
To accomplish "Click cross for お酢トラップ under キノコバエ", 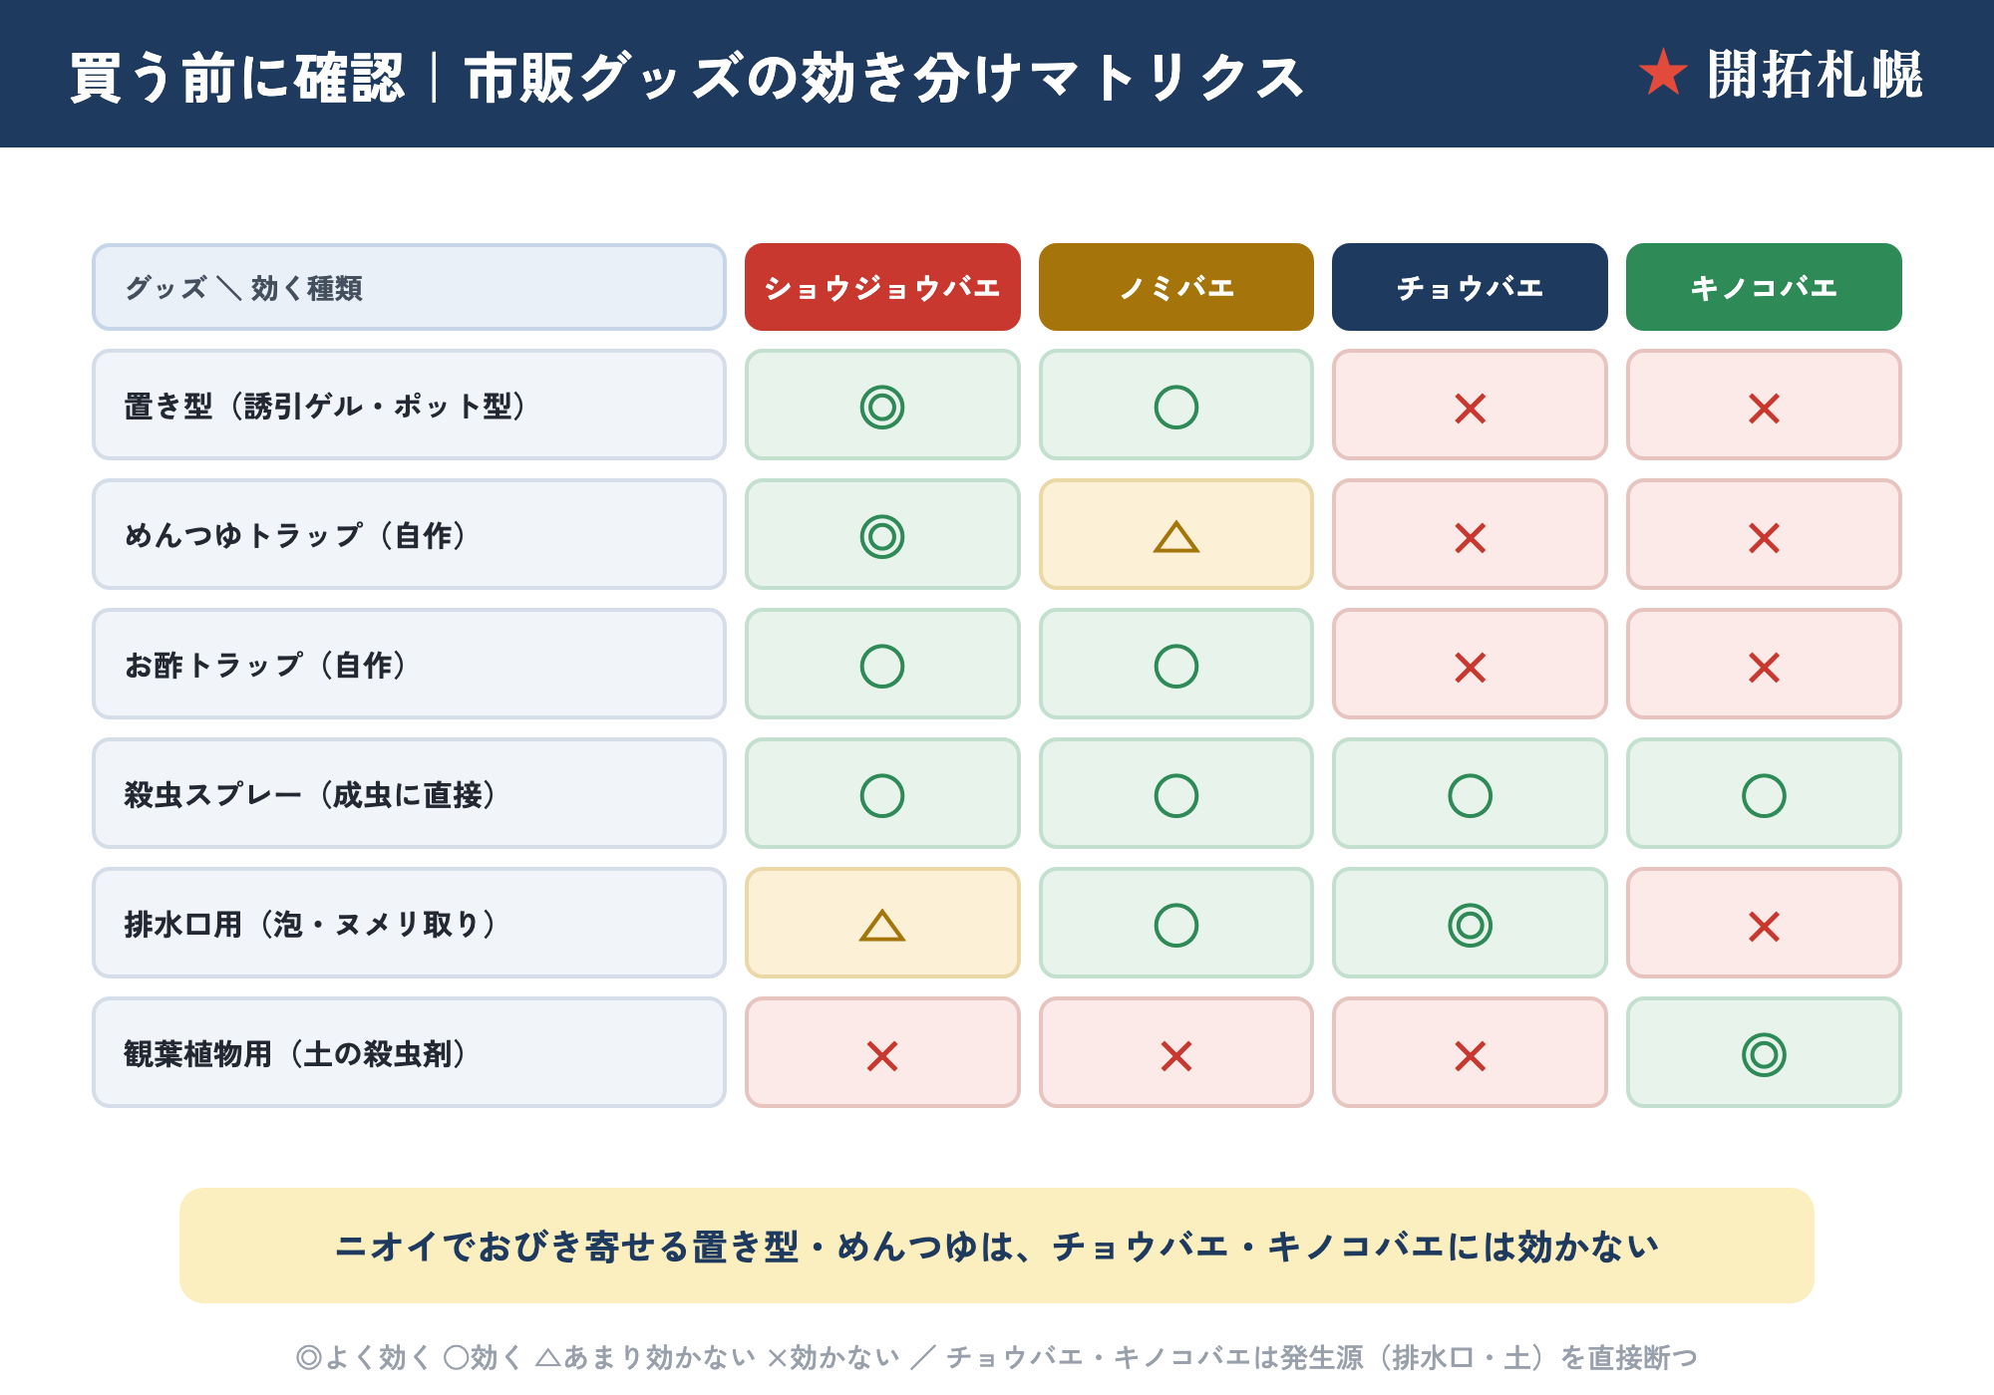I will click(x=1764, y=667).
